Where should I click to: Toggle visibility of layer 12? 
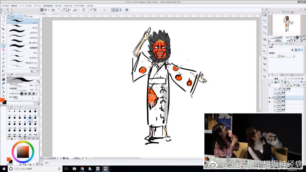pyautogui.click(x=270, y=102)
